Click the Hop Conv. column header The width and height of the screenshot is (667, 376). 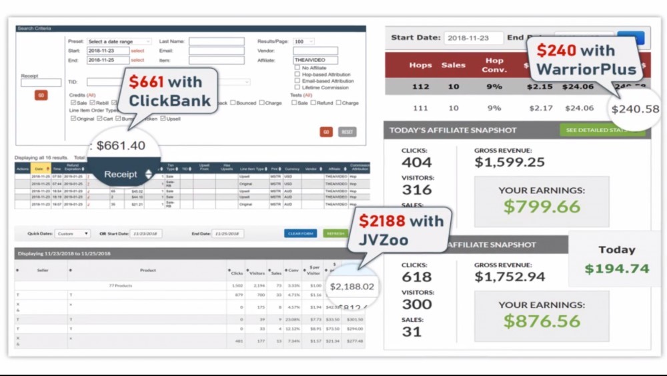click(x=494, y=65)
